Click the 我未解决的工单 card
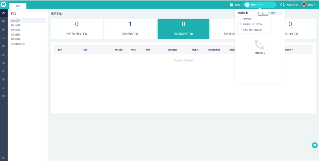 coord(183,29)
